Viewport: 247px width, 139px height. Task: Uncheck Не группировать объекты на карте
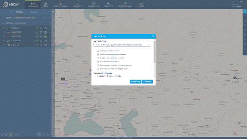click(98, 54)
